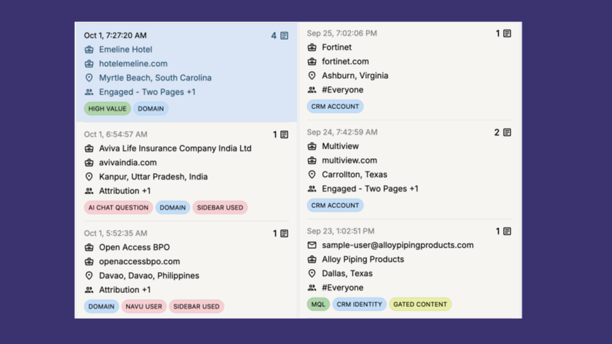
Task: Click the page-count icon on the Multiview card
Action: tap(507, 132)
